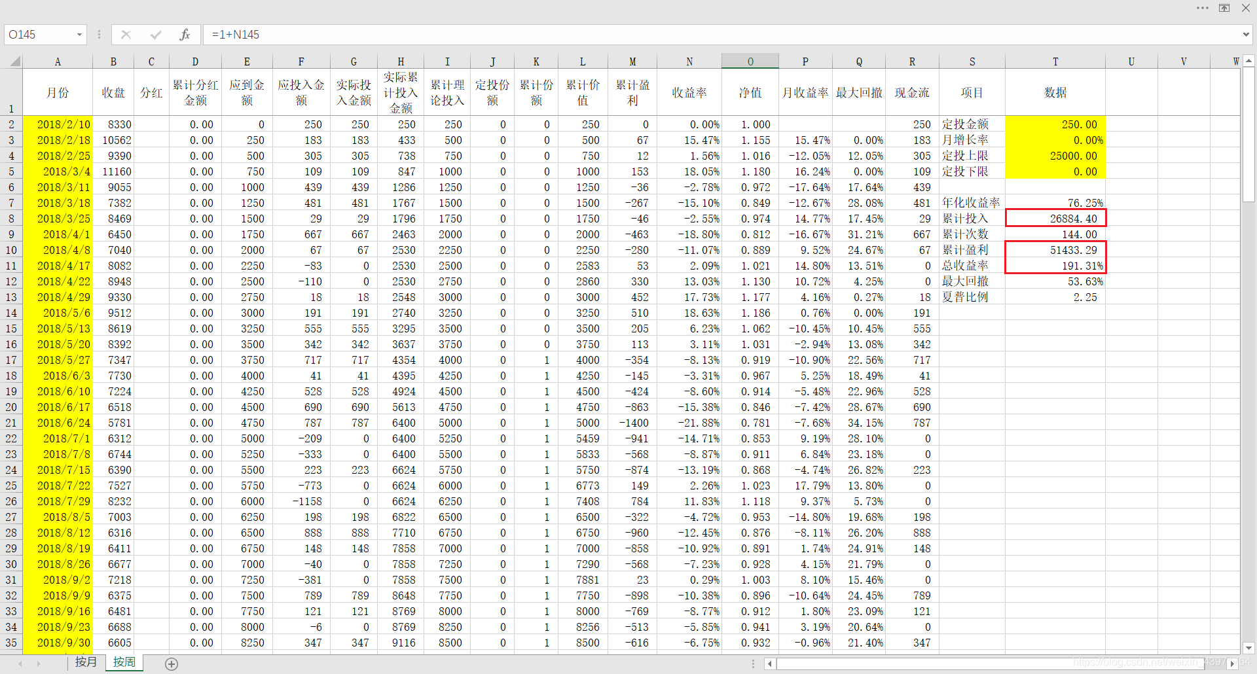Screen dimensions: 1257x674
Task: Click the confirm entry checkmark icon
Action: click(x=155, y=35)
